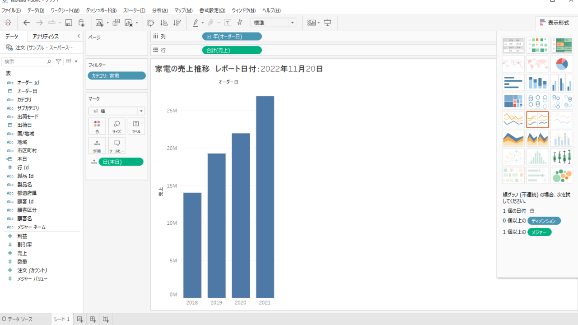Click the カテゴリ: 家電 filter pill
578x325 pixels.
click(x=117, y=76)
